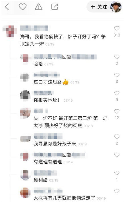
Task: Heart the 我寻思你是好孩子来 reply
Action: click(x=117, y=136)
